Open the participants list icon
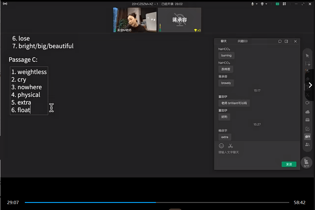Viewport: 315px width, 210px height. (307, 145)
